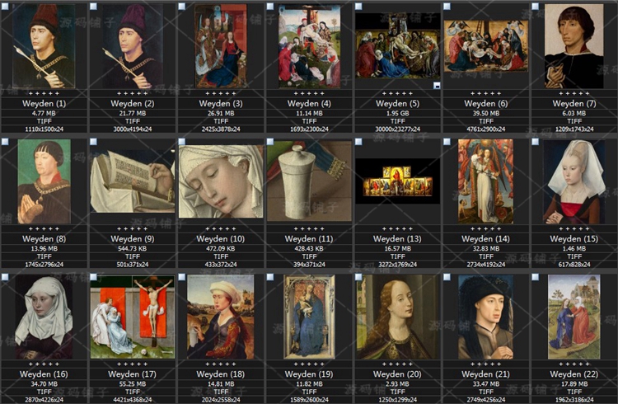Viewport: 618px width, 404px height.
Task: Open the Weyden (17) crucifixion thumbnail
Action: click(x=133, y=317)
